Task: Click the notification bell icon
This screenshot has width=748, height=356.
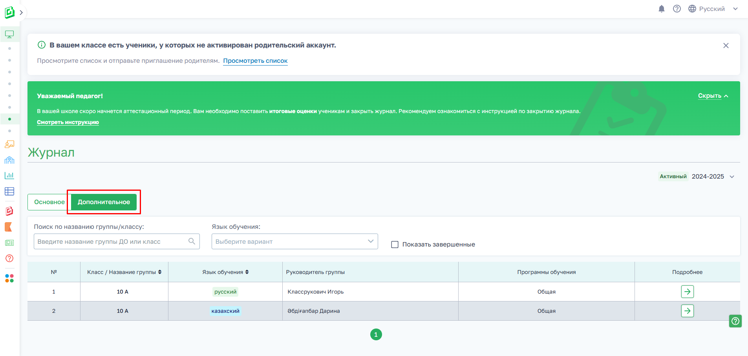Action: point(662,9)
